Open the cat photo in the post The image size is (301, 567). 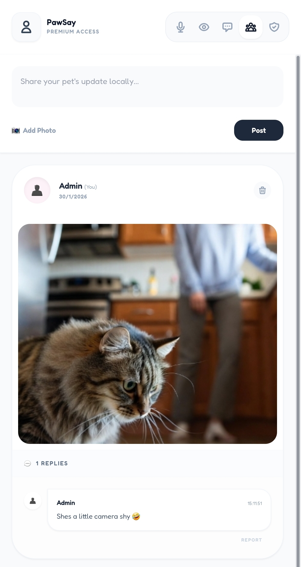coord(147,334)
